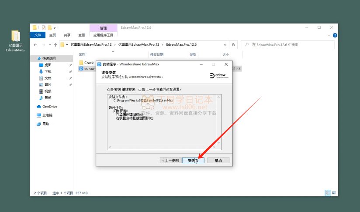Open the 亿图图示 EdrawMax desktop folder icon
This screenshot has width=360, height=212.
(16, 41)
